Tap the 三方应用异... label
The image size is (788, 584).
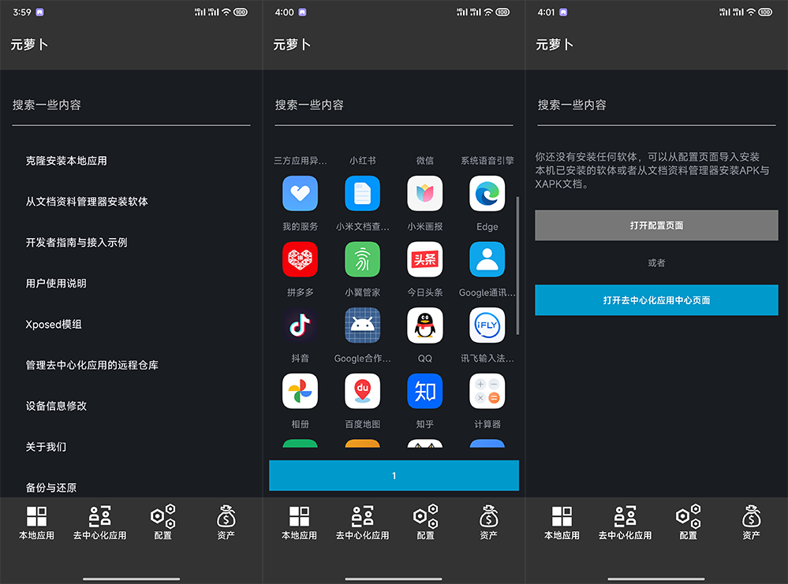[x=300, y=161]
